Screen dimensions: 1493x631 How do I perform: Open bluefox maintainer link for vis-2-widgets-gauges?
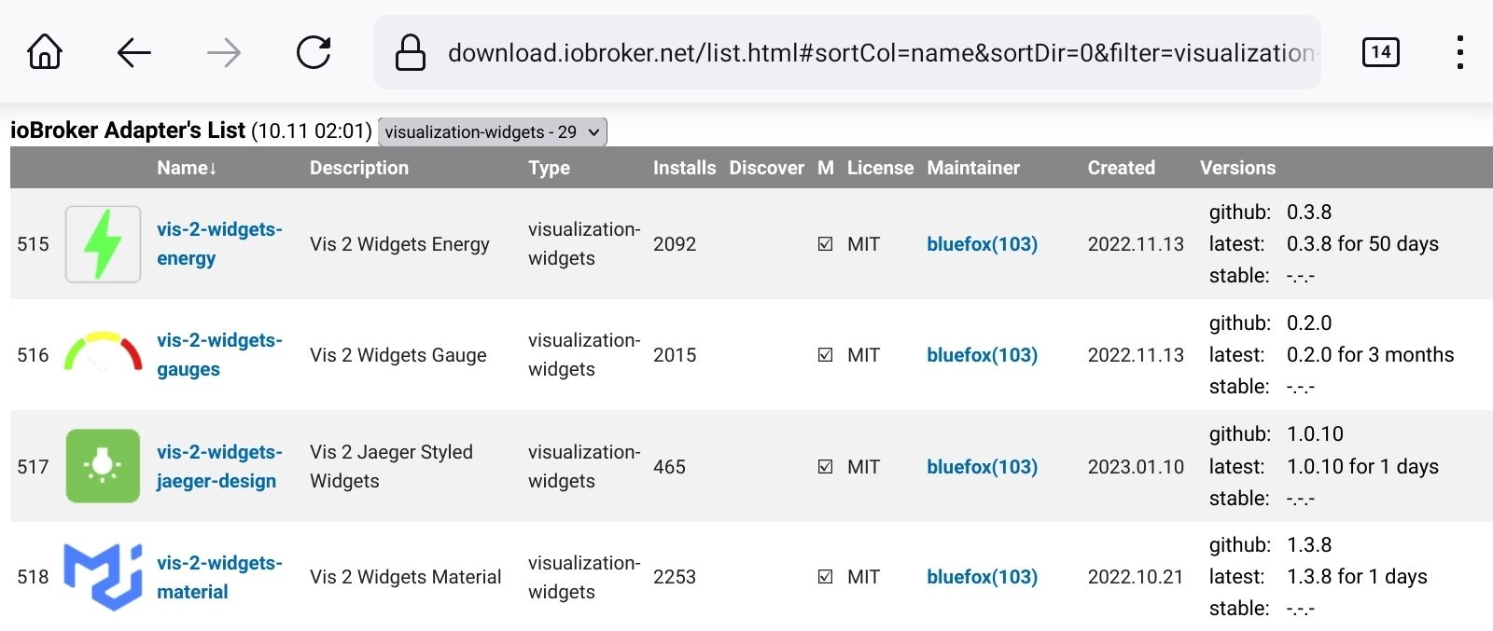click(982, 355)
